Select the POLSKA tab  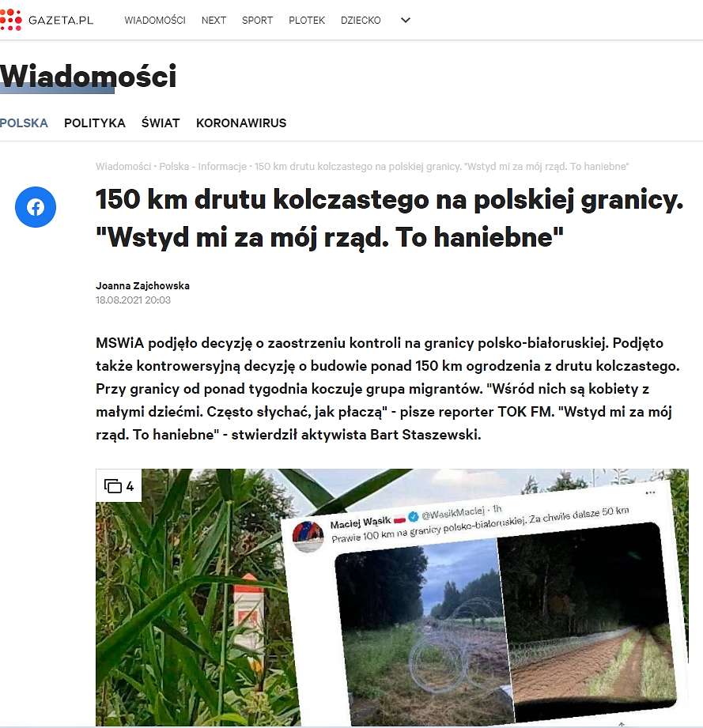(x=25, y=123)
